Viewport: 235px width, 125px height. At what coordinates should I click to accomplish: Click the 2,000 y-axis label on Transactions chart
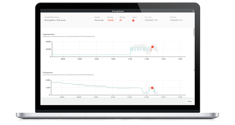[48, 80]
